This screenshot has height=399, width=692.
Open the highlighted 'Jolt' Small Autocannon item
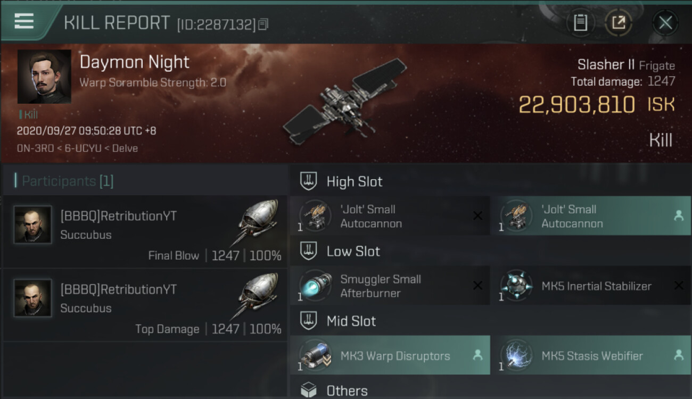[x=590, y=217]
